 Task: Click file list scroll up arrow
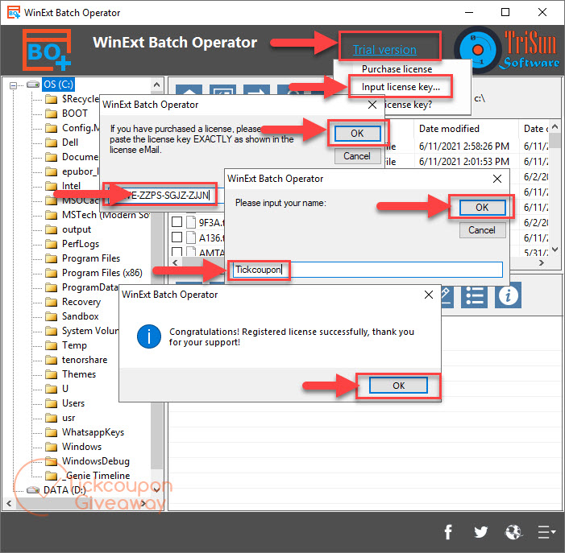pos(555,126)
